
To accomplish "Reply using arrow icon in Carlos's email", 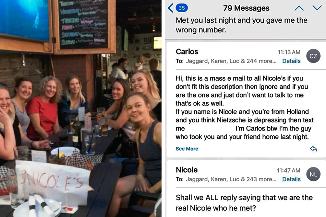I will (x=313, y=149).
